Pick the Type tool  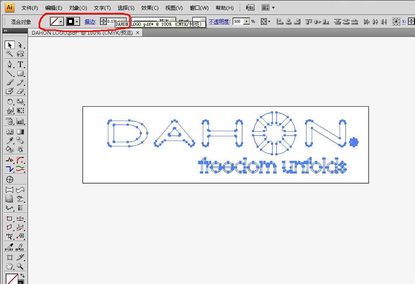[20, 64]
